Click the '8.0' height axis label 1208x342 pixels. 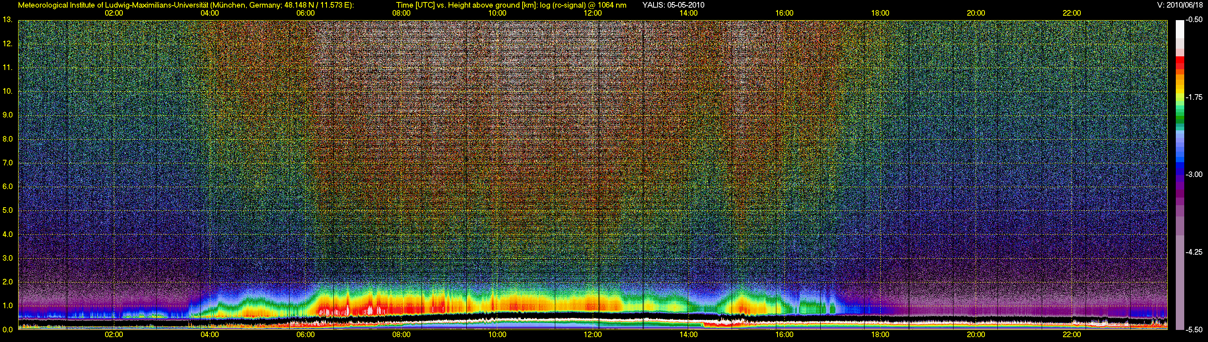8,139
